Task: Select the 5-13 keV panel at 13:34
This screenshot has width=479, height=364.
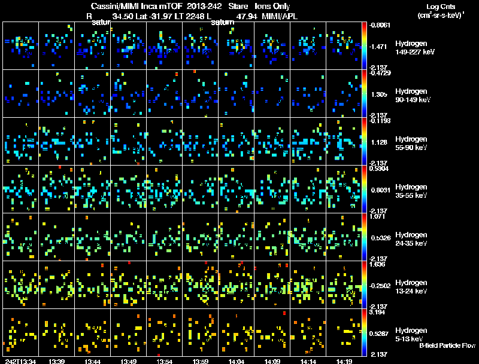Action: [x=21, y=332]
